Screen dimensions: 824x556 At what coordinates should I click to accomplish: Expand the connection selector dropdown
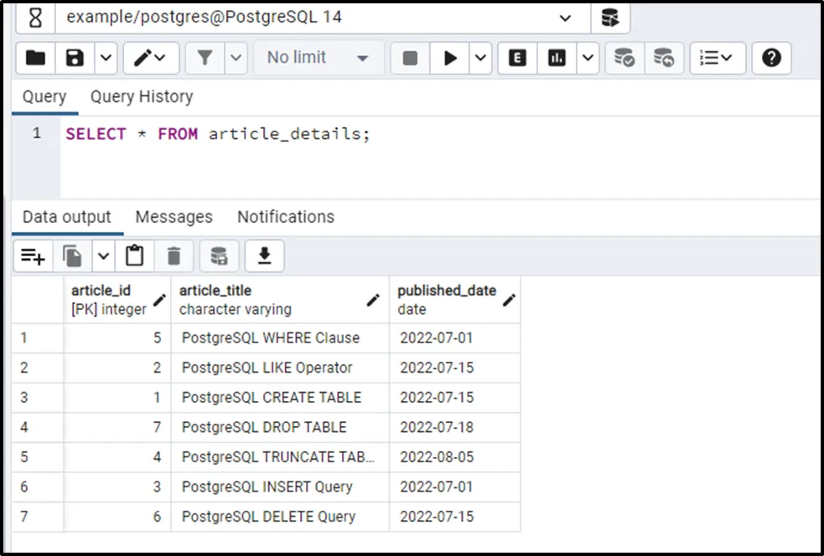point(564,18)
